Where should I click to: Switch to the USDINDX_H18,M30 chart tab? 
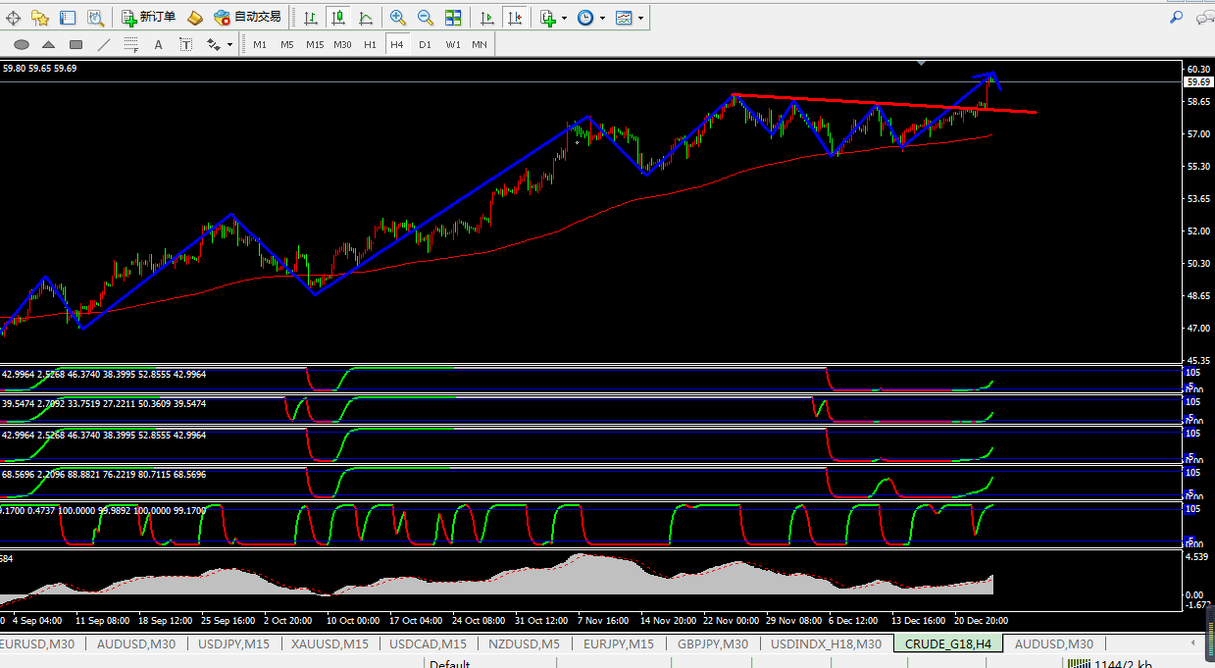click(826, 643)
